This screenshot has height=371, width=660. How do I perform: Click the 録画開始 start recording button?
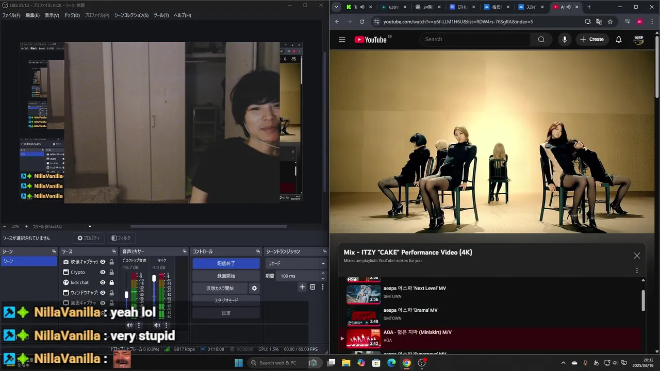point(226,276)
